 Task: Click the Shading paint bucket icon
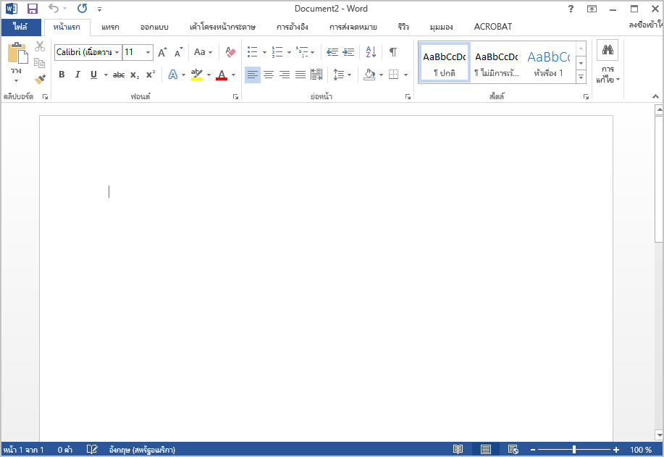coord(369,75)
